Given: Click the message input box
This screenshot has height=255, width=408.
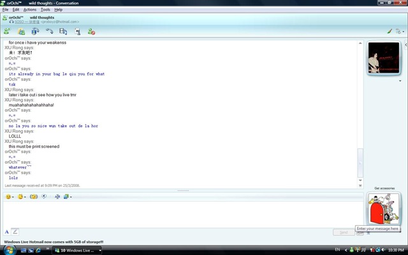Looking at the screenshot, I should click(x=183, y=214).
